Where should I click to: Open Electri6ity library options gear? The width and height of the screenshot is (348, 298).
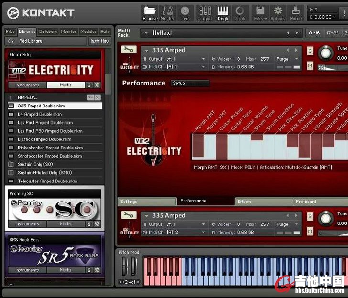pos(97,85)
